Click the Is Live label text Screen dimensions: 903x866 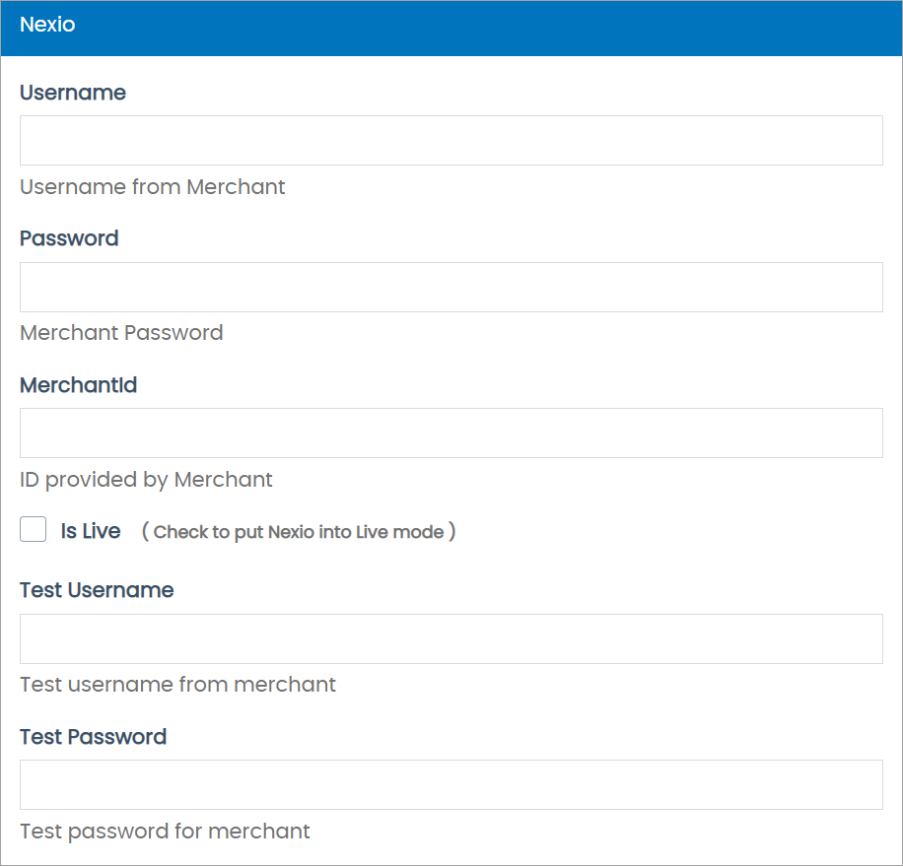(x=91, y=530)
